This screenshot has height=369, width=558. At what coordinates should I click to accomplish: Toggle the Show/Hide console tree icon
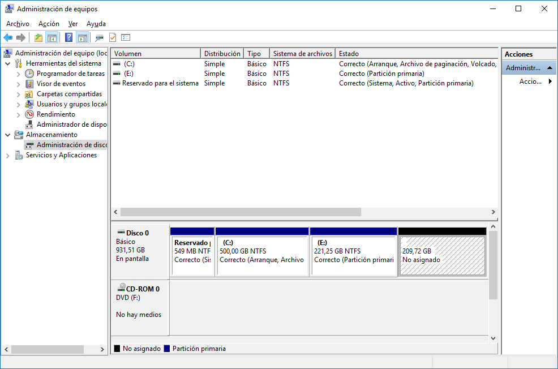[52, 37]
